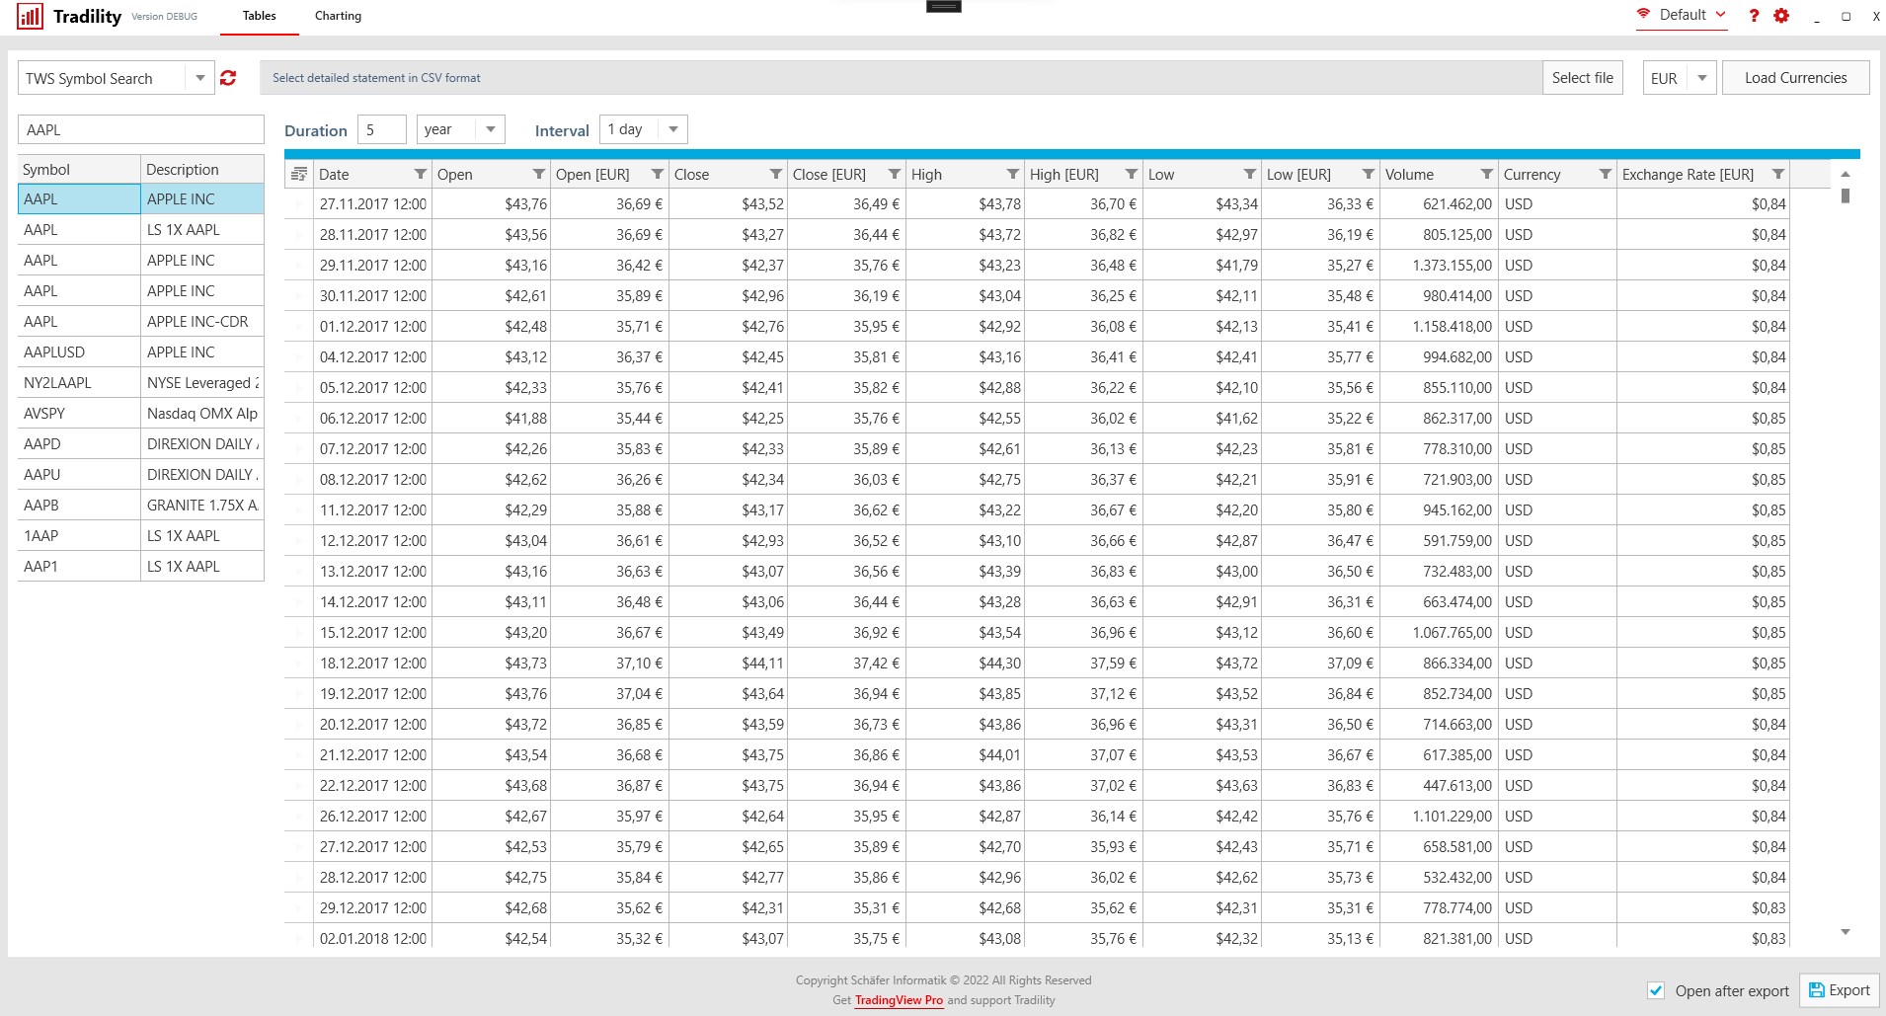Click the scroll up arrow of the table
The height and width of the screenshot is (1016, 1886).
point(1846,174)
